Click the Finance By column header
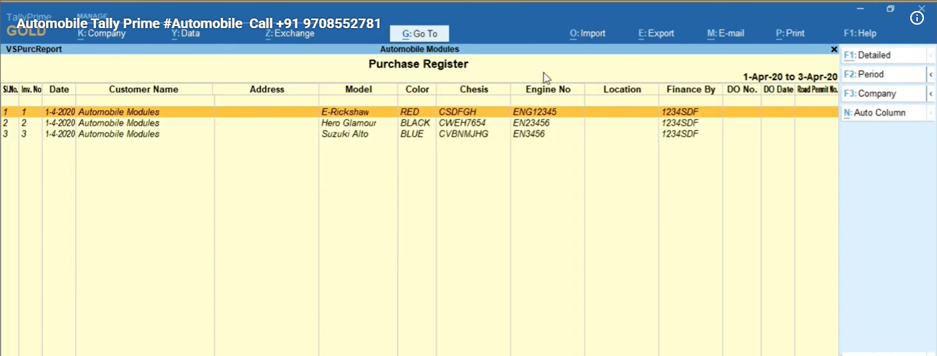Viewport: 937px width, 356px height. (691, 89)
